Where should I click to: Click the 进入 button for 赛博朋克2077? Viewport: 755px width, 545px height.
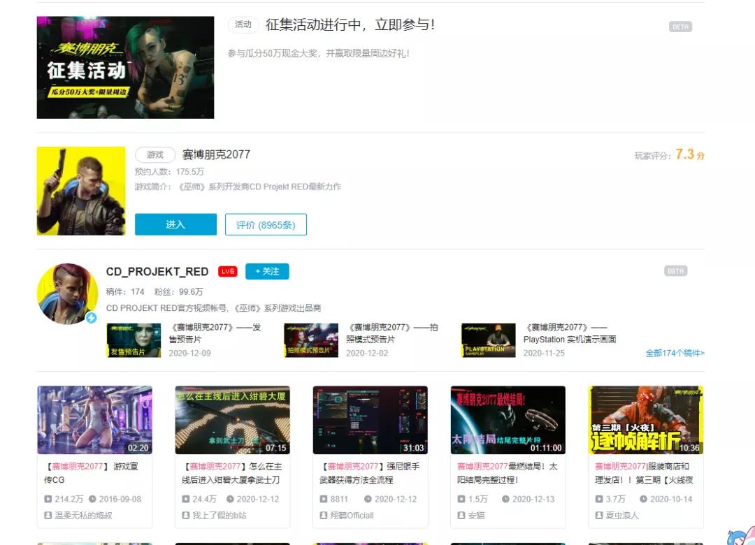(175, 224)
